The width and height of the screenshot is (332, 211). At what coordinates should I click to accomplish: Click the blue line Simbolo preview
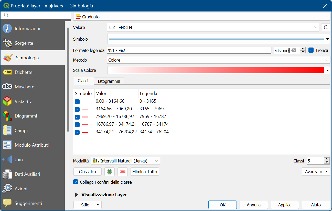click(x=216, y=39)
